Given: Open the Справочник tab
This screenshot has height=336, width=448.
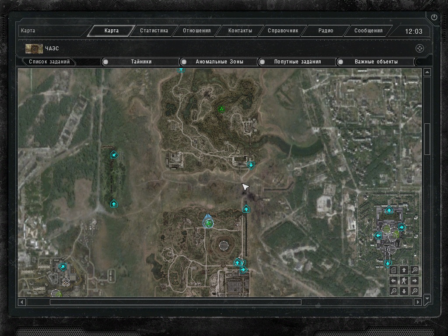Looking at the screenshot, I should (283, 31).
